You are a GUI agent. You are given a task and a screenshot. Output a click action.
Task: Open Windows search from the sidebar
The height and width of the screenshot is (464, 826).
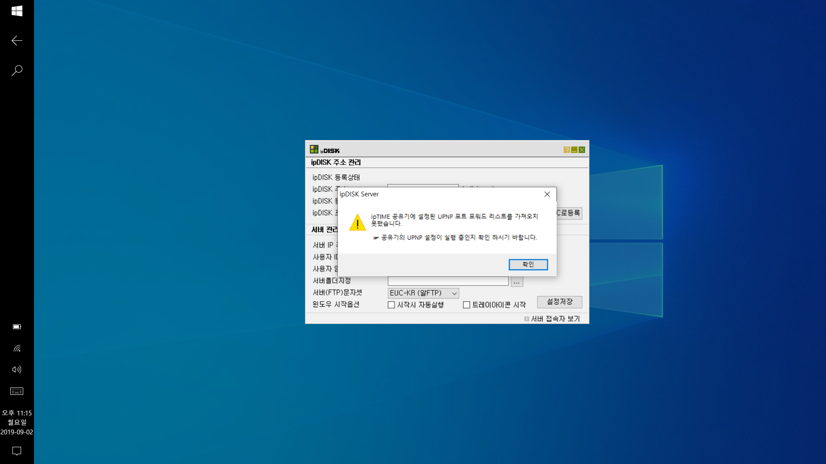coord(17,70)
